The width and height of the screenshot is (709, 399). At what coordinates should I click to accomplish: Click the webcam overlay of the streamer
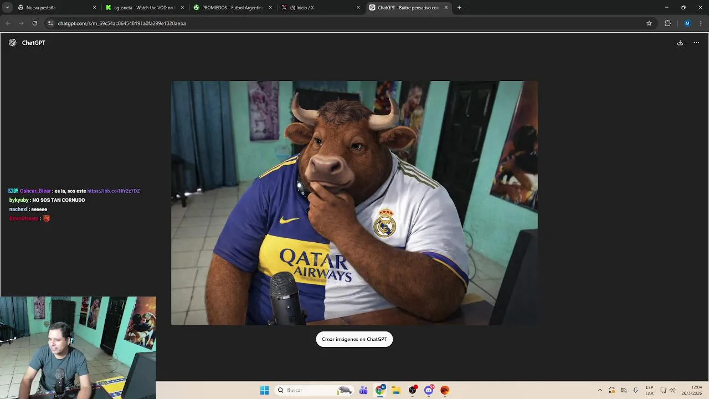(78, 347)
